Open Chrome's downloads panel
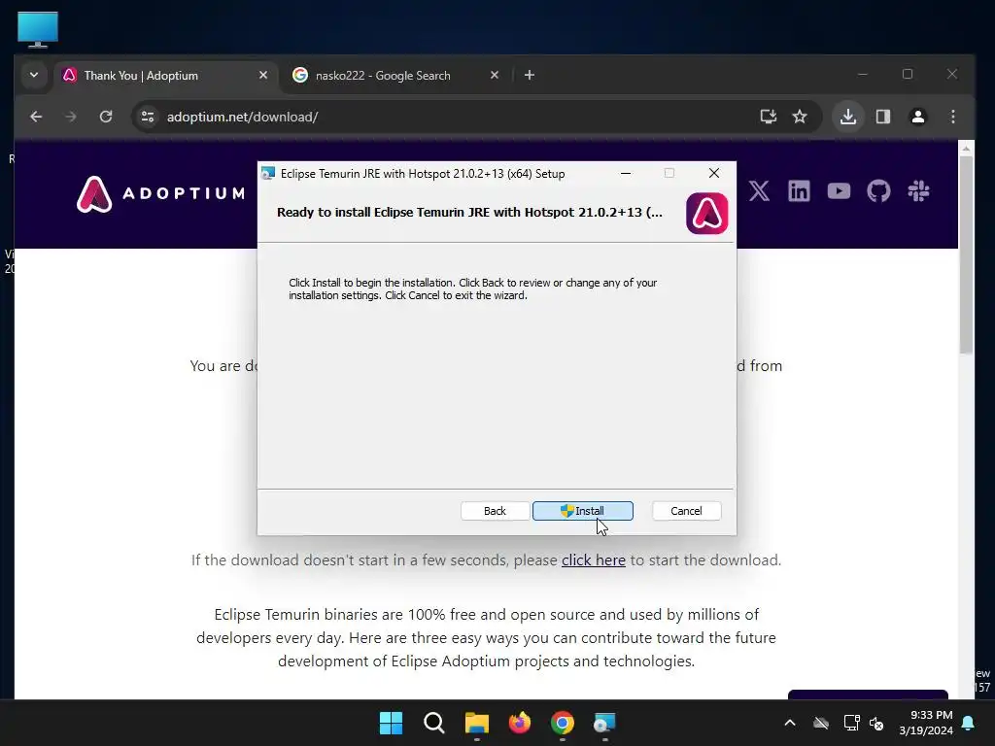 [847, 117]
